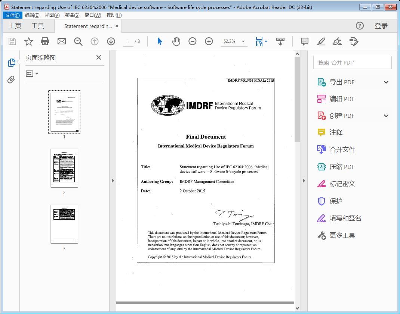Open the fit page options dropdown arrow
The width and height of the screenshot is (400, 314).
point(266,41)
